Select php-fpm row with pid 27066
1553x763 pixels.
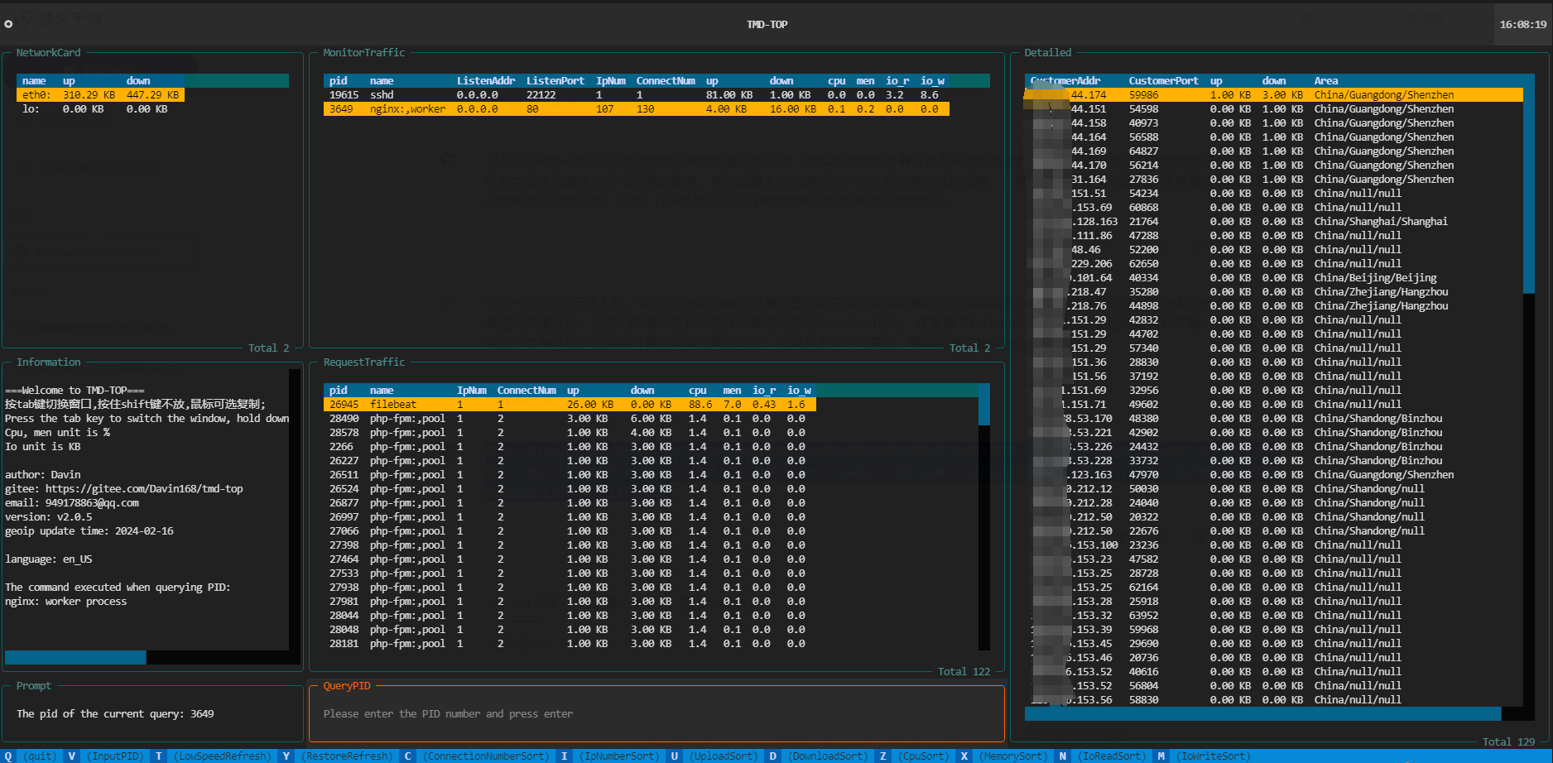(x=570, y=531)
